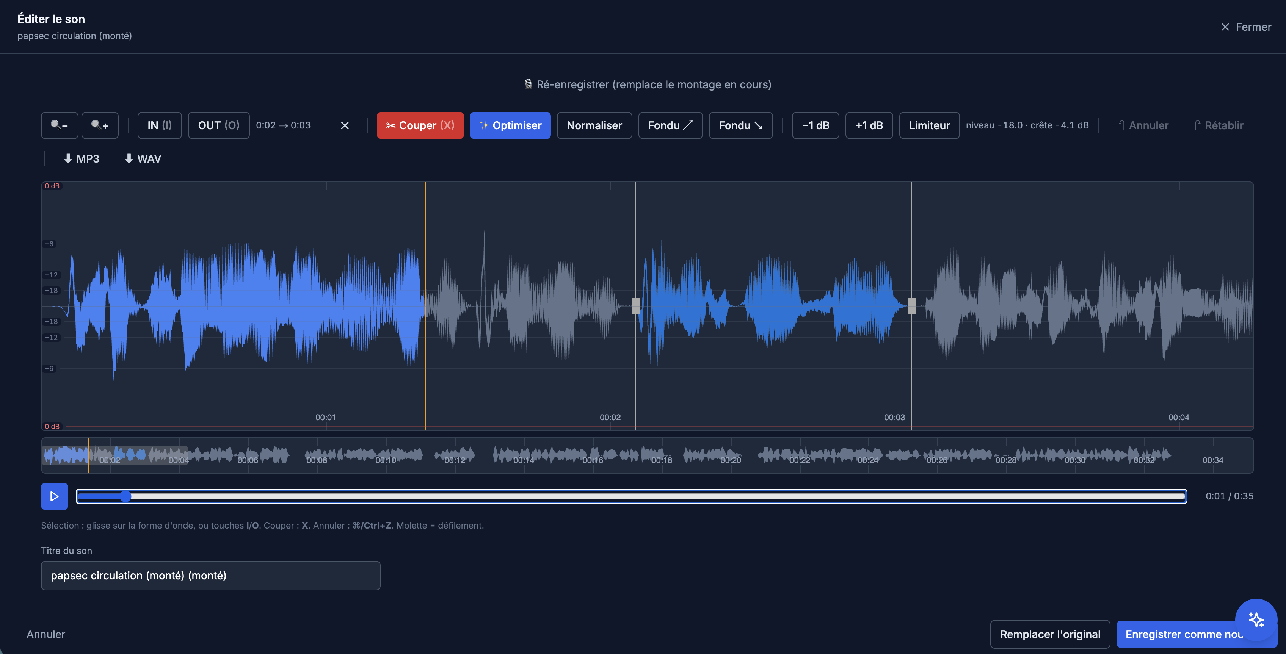Viewport: 1286px width, 654px height.
Task: Click the right selection handle on waveform
Action: 911,305
